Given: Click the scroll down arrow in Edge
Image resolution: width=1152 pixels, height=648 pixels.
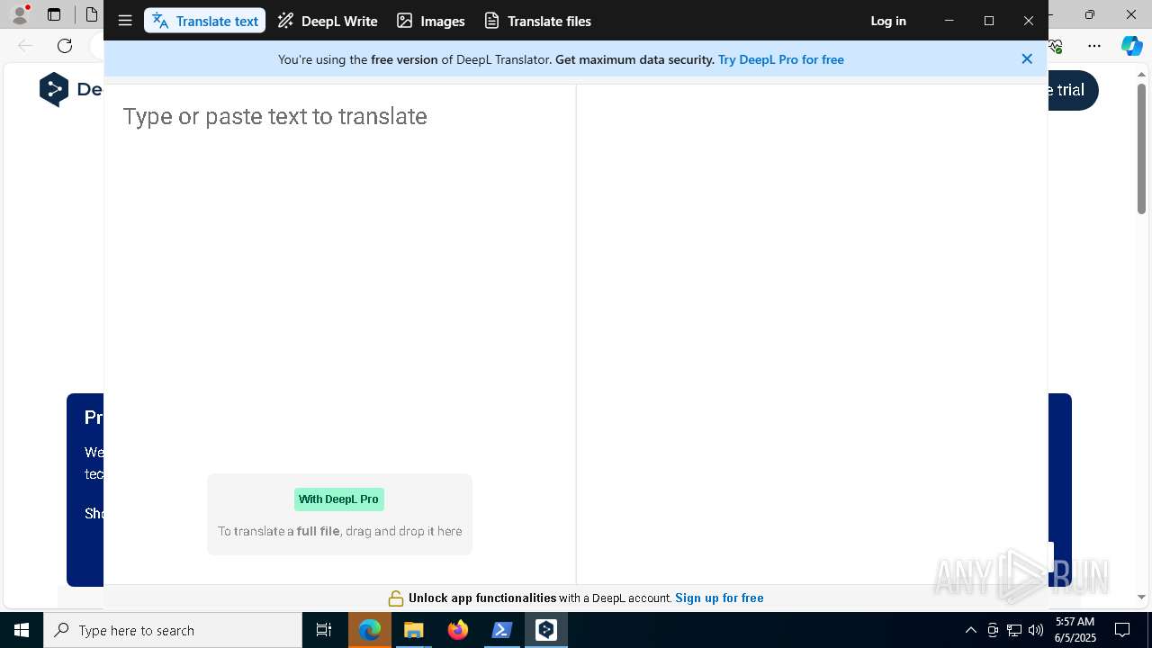Looking at the screenshot, I should 1141,597.
